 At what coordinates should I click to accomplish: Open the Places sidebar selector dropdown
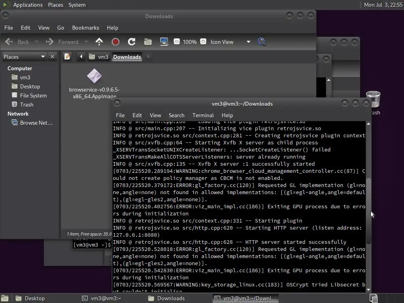point(24,57)
